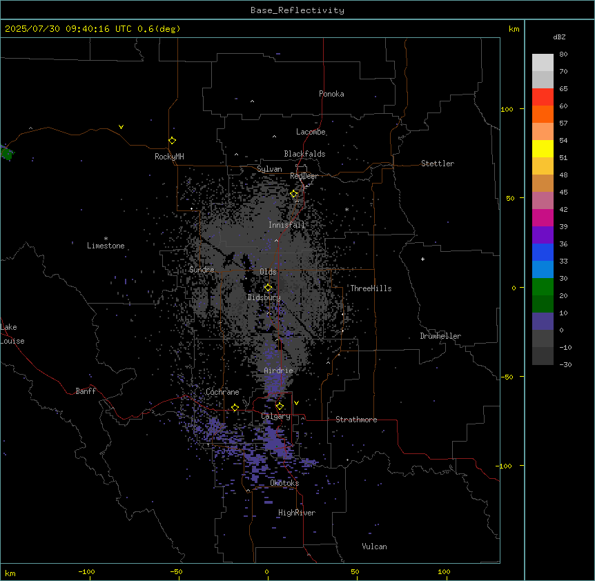
Task: Click the Lake Louise label
Action: [x=12, y=334]
